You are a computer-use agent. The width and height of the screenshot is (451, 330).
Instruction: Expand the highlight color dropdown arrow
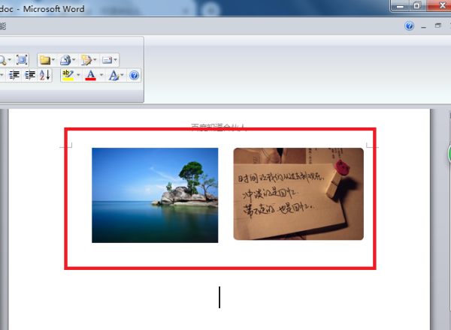[78, 75]
